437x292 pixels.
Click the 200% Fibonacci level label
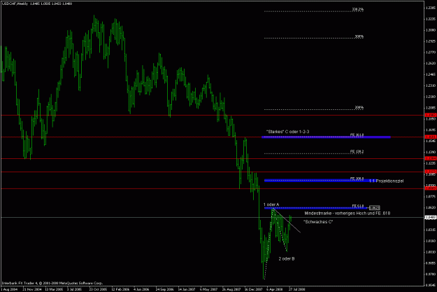359,107
